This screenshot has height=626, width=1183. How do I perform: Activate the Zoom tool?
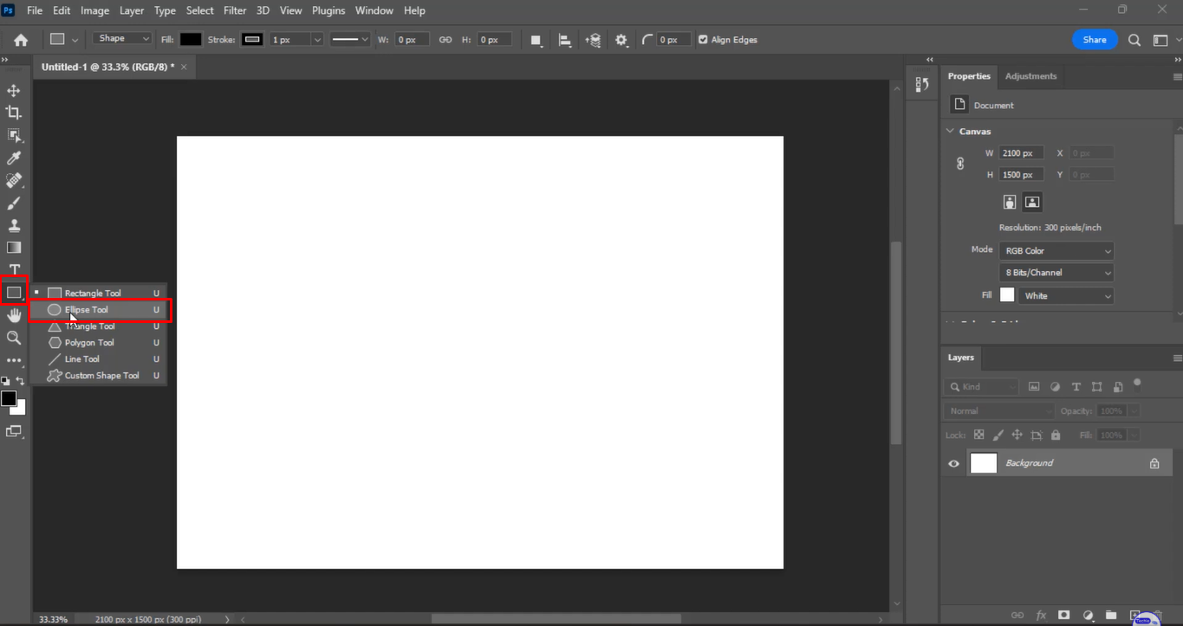[13, 338]
